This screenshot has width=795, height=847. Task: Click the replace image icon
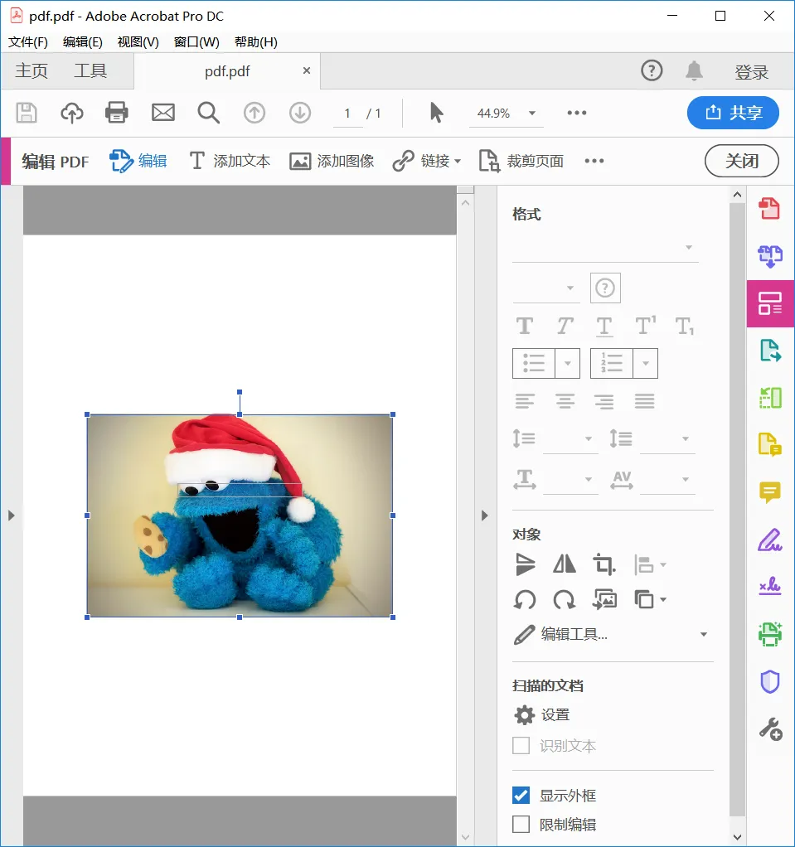[x=604, y=599]
